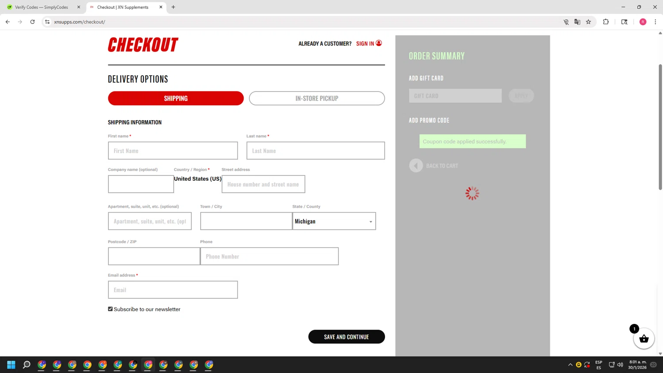Screen dimensions: 663x373
Task: Click the page vertical scrollbar thumb
Action: (x=660, y=127)
